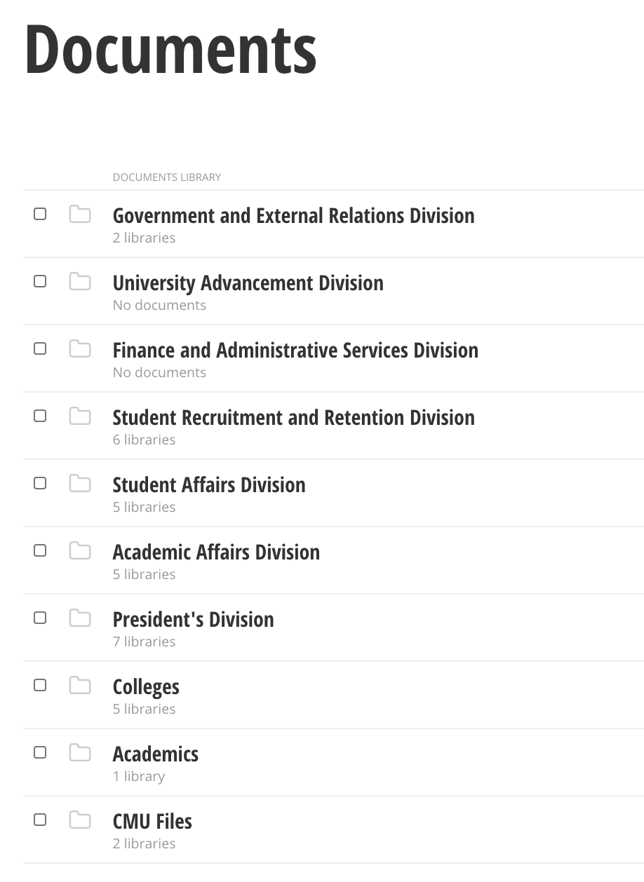Screen dimensions: 644x882
Task: Tick the checkbox next to Academics
Action: pyautogui.click(x=40, y=752)
